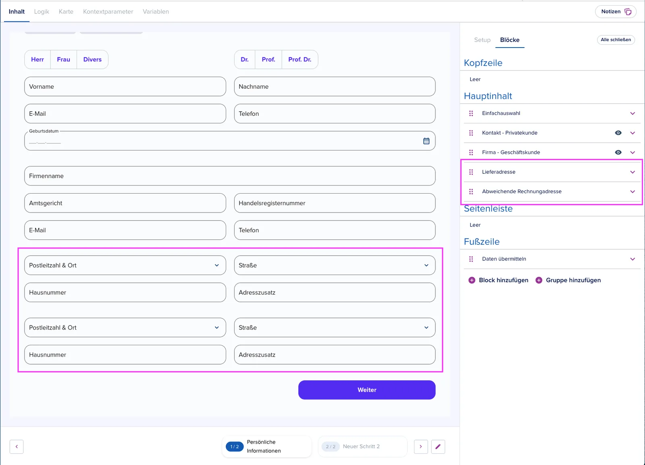This screenshot has width=645, height=465.
Task: Go to next step with right arrow
Action: 421,446
